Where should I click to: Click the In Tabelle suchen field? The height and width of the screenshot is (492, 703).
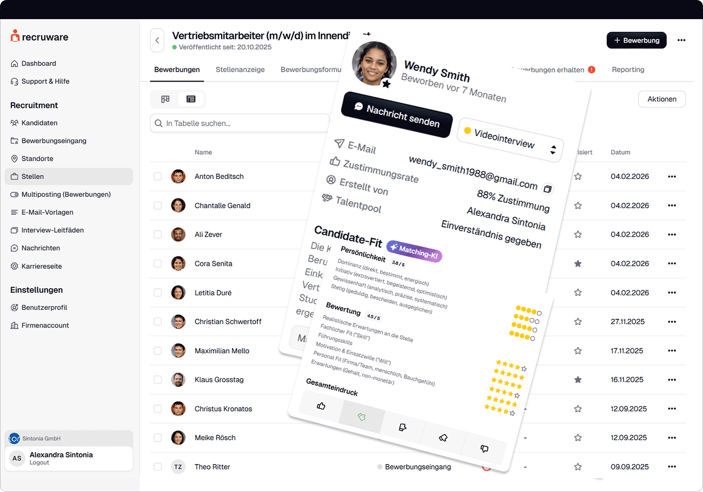click(x=240, y=123)
